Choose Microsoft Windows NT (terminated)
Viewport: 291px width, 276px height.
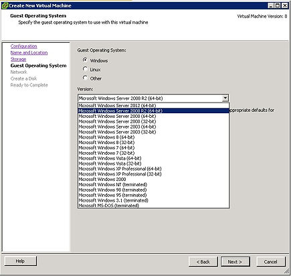[153, 185]
